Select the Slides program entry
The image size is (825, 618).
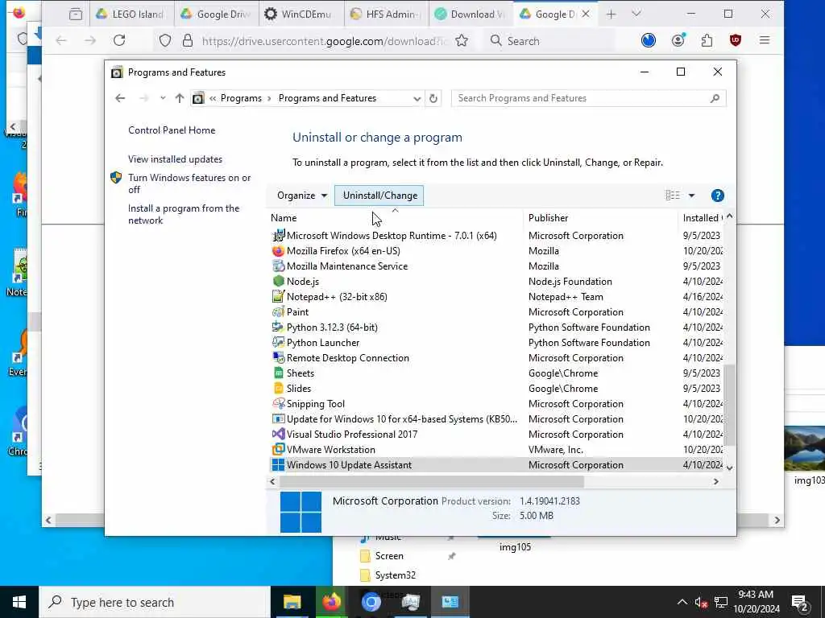point(496,389)
